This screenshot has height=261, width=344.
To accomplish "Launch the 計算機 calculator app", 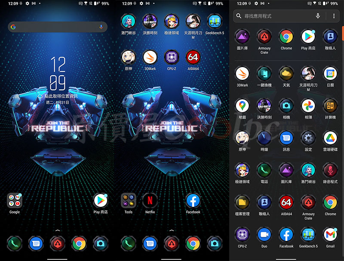I will [330, 106].
